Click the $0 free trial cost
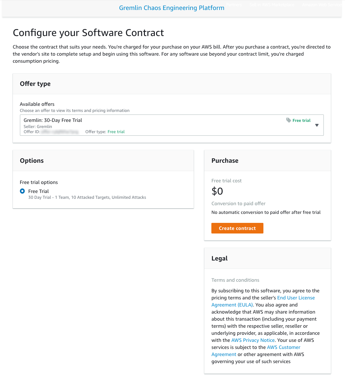This screenshot has width=345, height=375. 217,191
